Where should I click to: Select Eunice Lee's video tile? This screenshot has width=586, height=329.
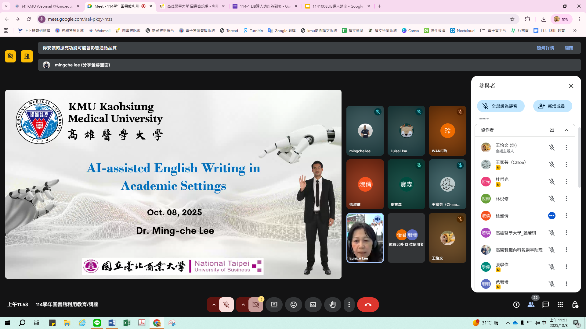[365, 238]
